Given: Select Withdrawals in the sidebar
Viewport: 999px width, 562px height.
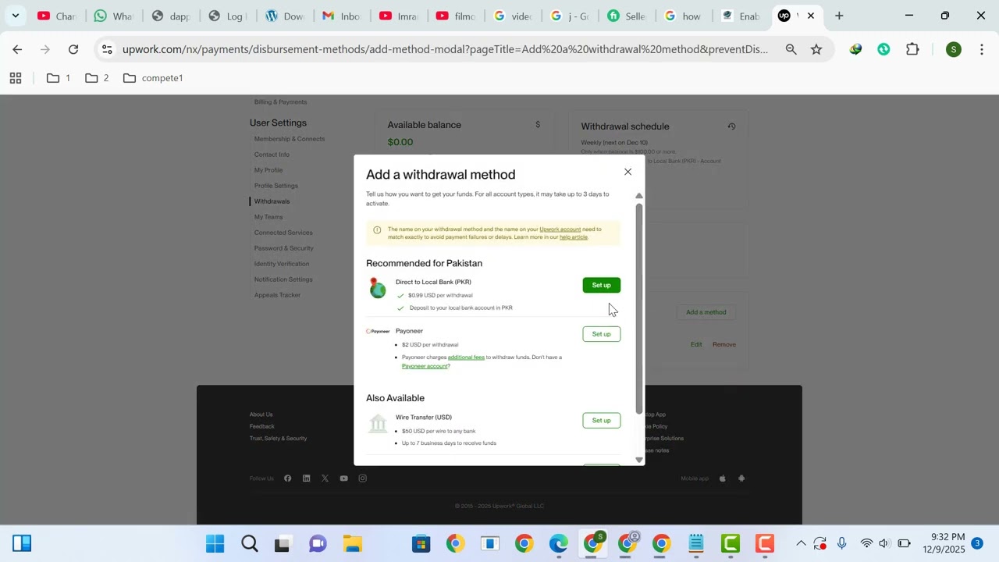Looking at the screenshot, I should click(x=272, y=201).
